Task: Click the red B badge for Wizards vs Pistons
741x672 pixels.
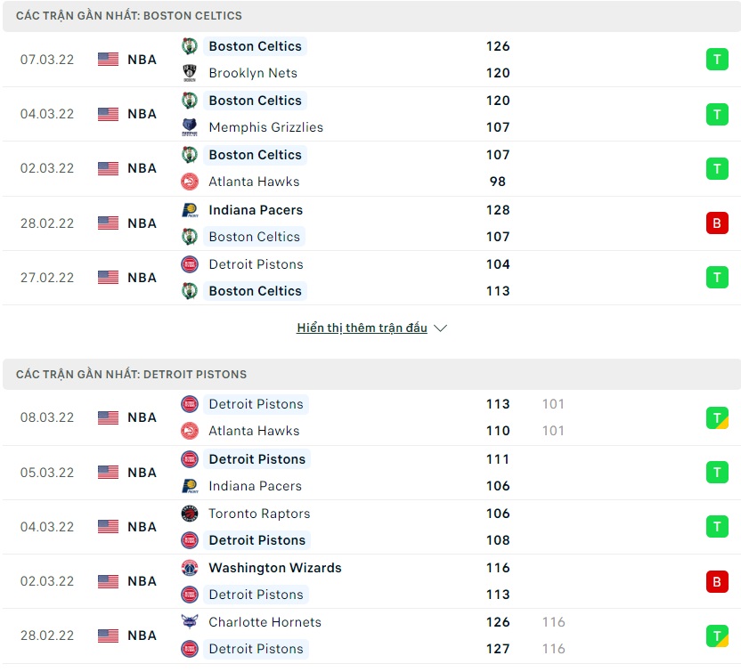Action: point(716,581)
